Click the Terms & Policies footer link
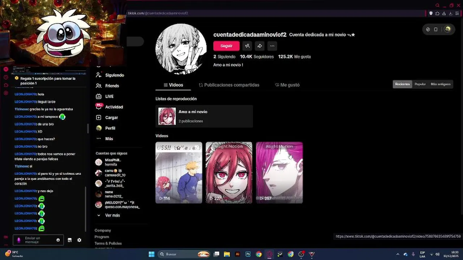Screen dimensions: 463x260 pyautogui.click(x=108, y=243)
